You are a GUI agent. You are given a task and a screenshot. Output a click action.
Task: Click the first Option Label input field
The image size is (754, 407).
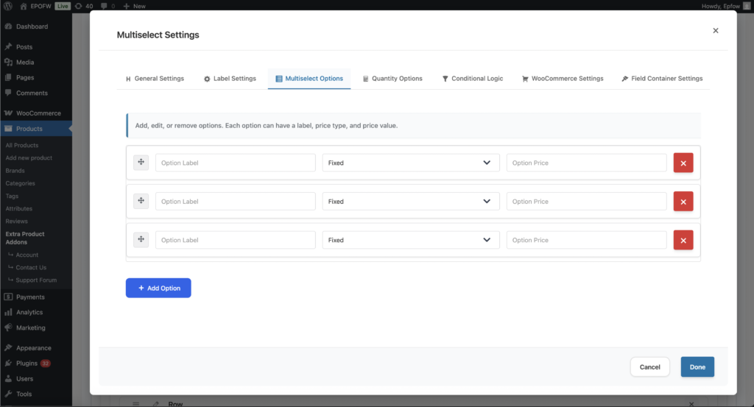pyautogui.click(x=235, y=163)
